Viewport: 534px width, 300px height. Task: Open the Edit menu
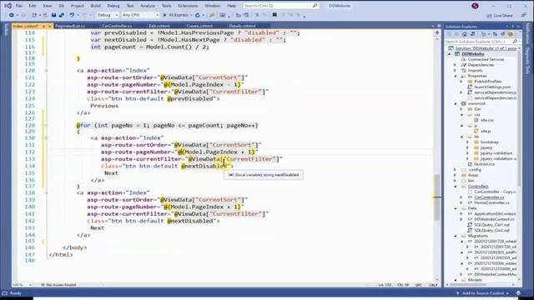pyautogui.click(x=33, y=6)
